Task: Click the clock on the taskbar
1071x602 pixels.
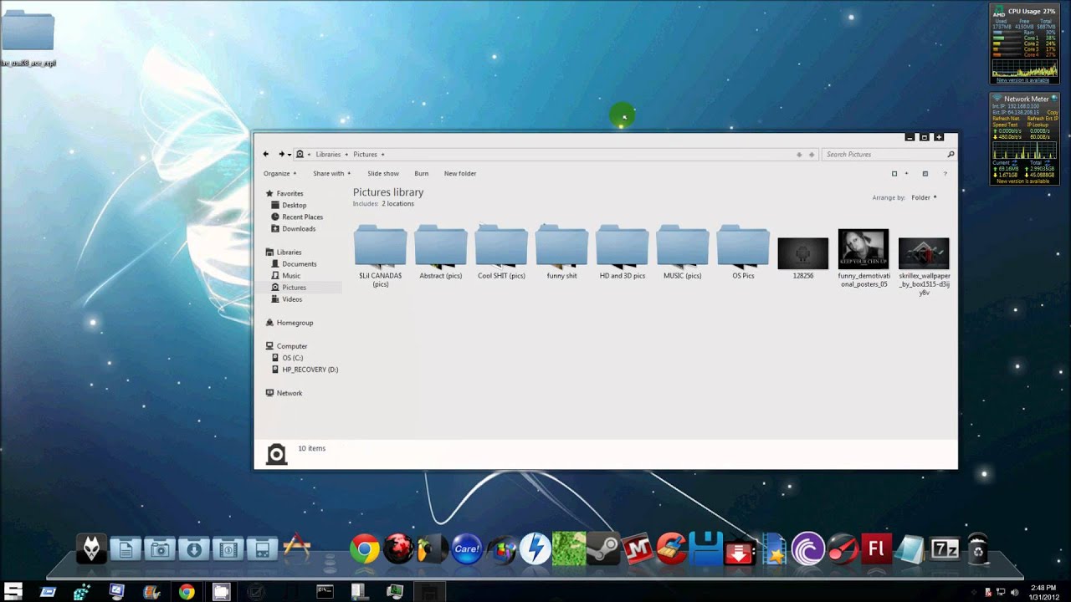Action: point(1044,592)
